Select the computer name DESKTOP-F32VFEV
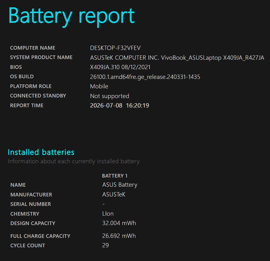 coord(115,48)
